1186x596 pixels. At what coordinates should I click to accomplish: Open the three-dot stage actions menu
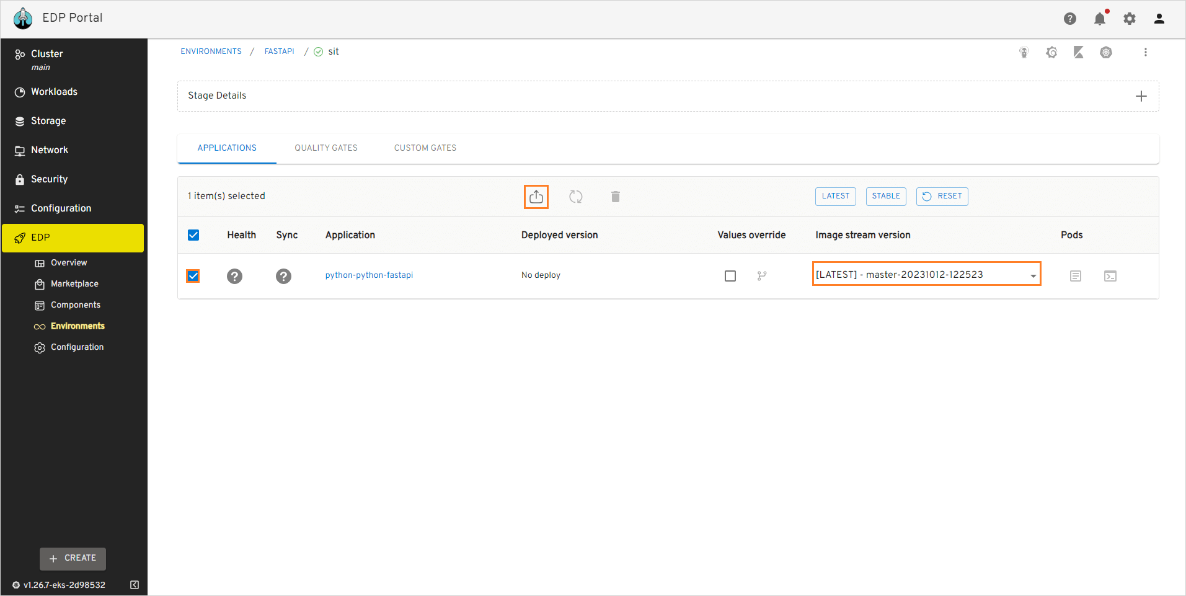[1146, 52]
